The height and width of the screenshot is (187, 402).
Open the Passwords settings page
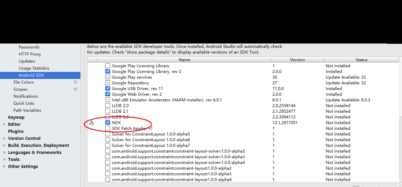tap(29, 47)
